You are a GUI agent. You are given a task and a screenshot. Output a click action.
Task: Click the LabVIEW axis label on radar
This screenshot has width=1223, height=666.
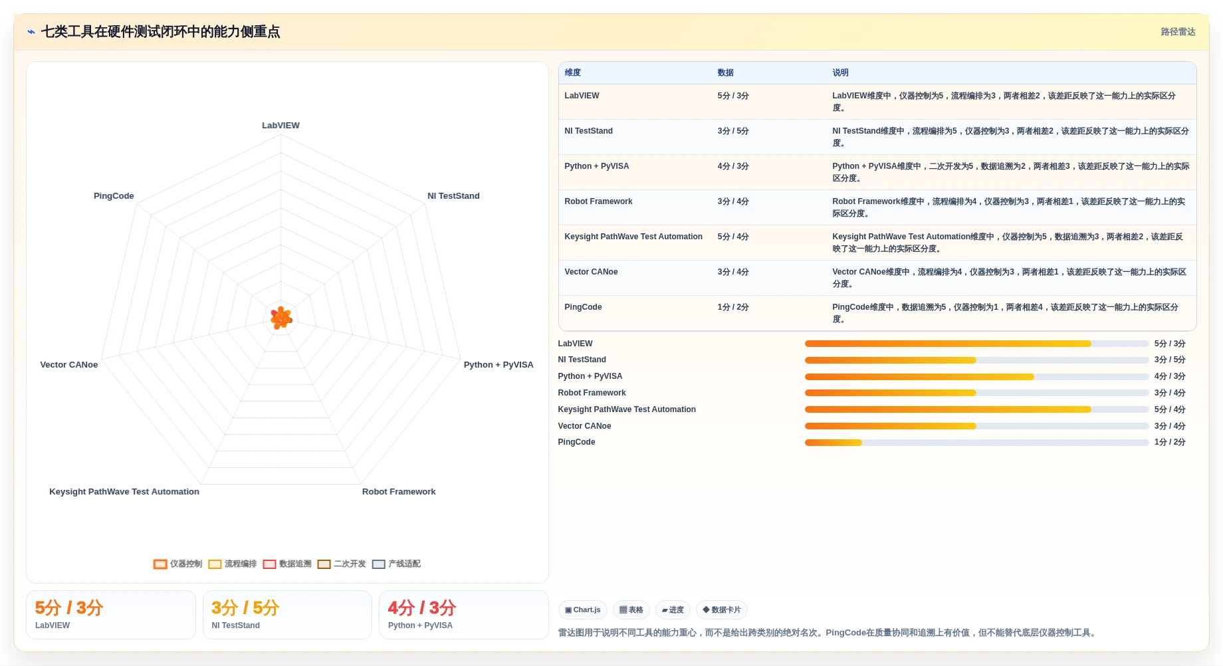coord(280,126)
